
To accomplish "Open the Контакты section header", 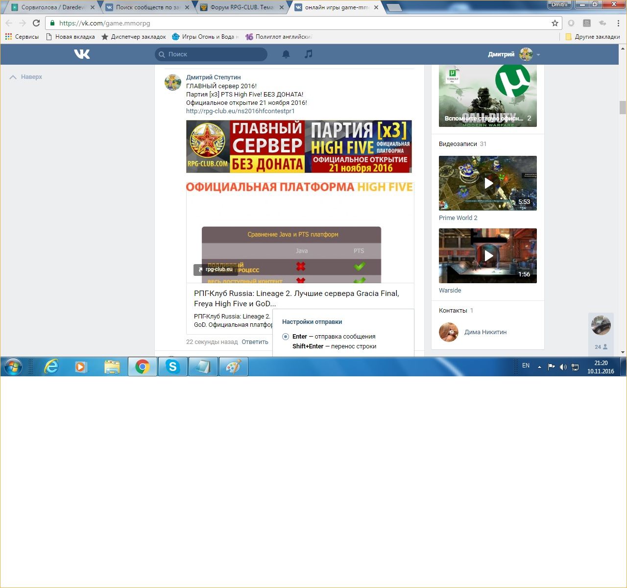I will [x=456, y=311].
